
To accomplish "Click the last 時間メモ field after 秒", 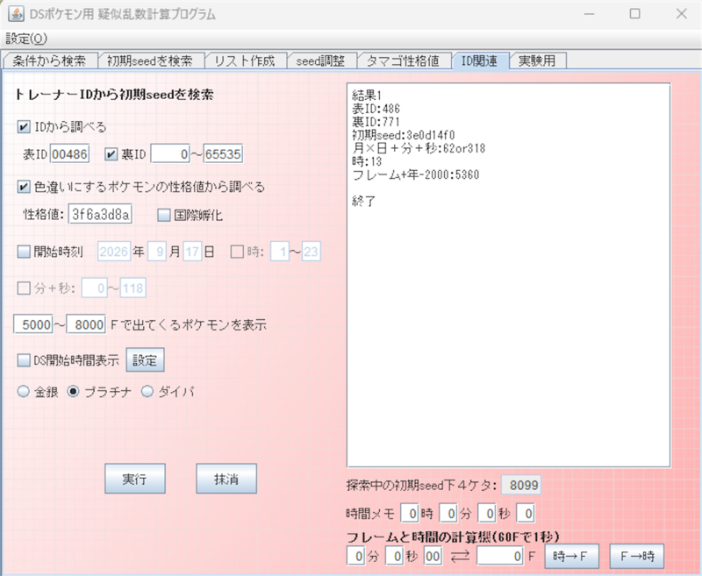I will (x=526, y=514).
